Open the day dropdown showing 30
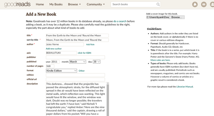The height and width of the screenshot is (116, 214). (x=97, y=62)
